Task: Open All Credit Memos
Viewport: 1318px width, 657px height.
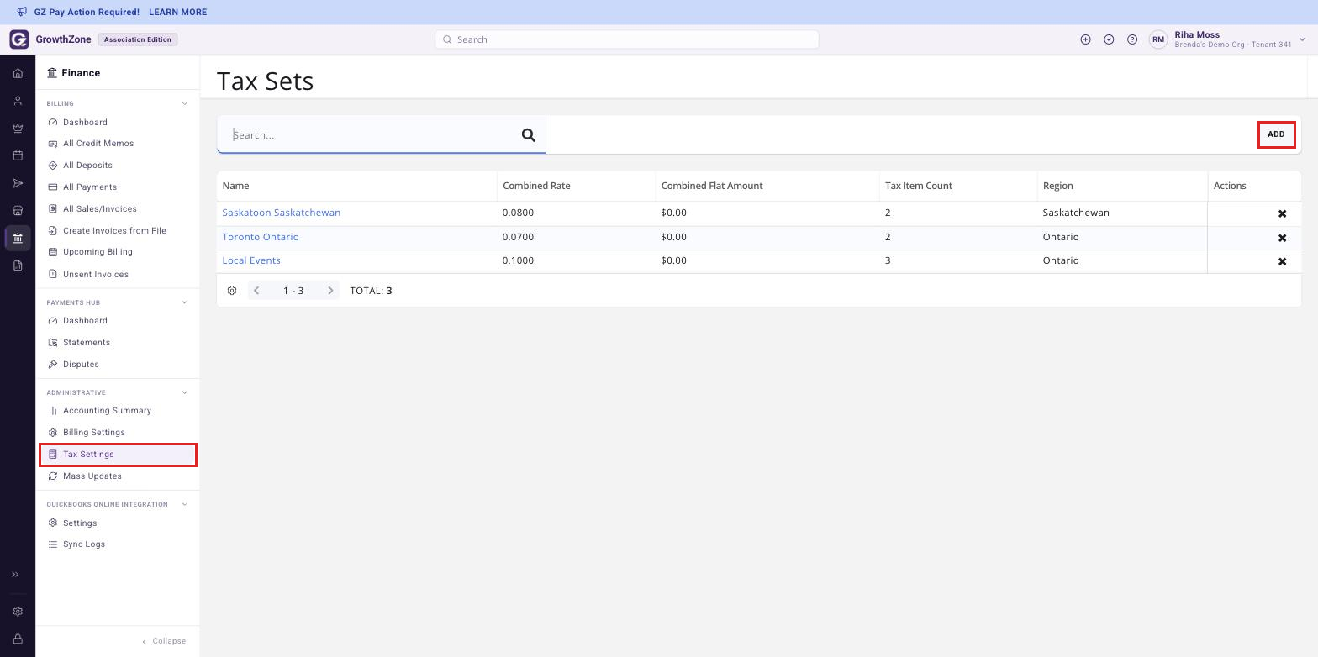Action: pyautogui.click(x=118, y=144)
